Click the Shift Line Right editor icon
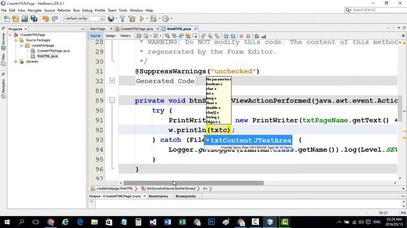Viewport: 407px width, 228px height. click(233, 36)
